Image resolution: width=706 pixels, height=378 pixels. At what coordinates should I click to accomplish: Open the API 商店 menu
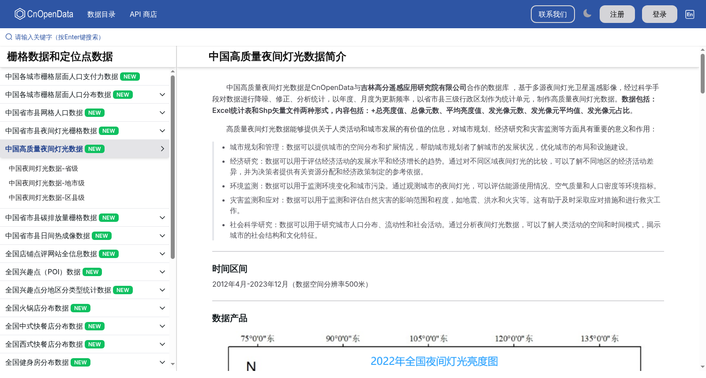[x=143, y=14]
